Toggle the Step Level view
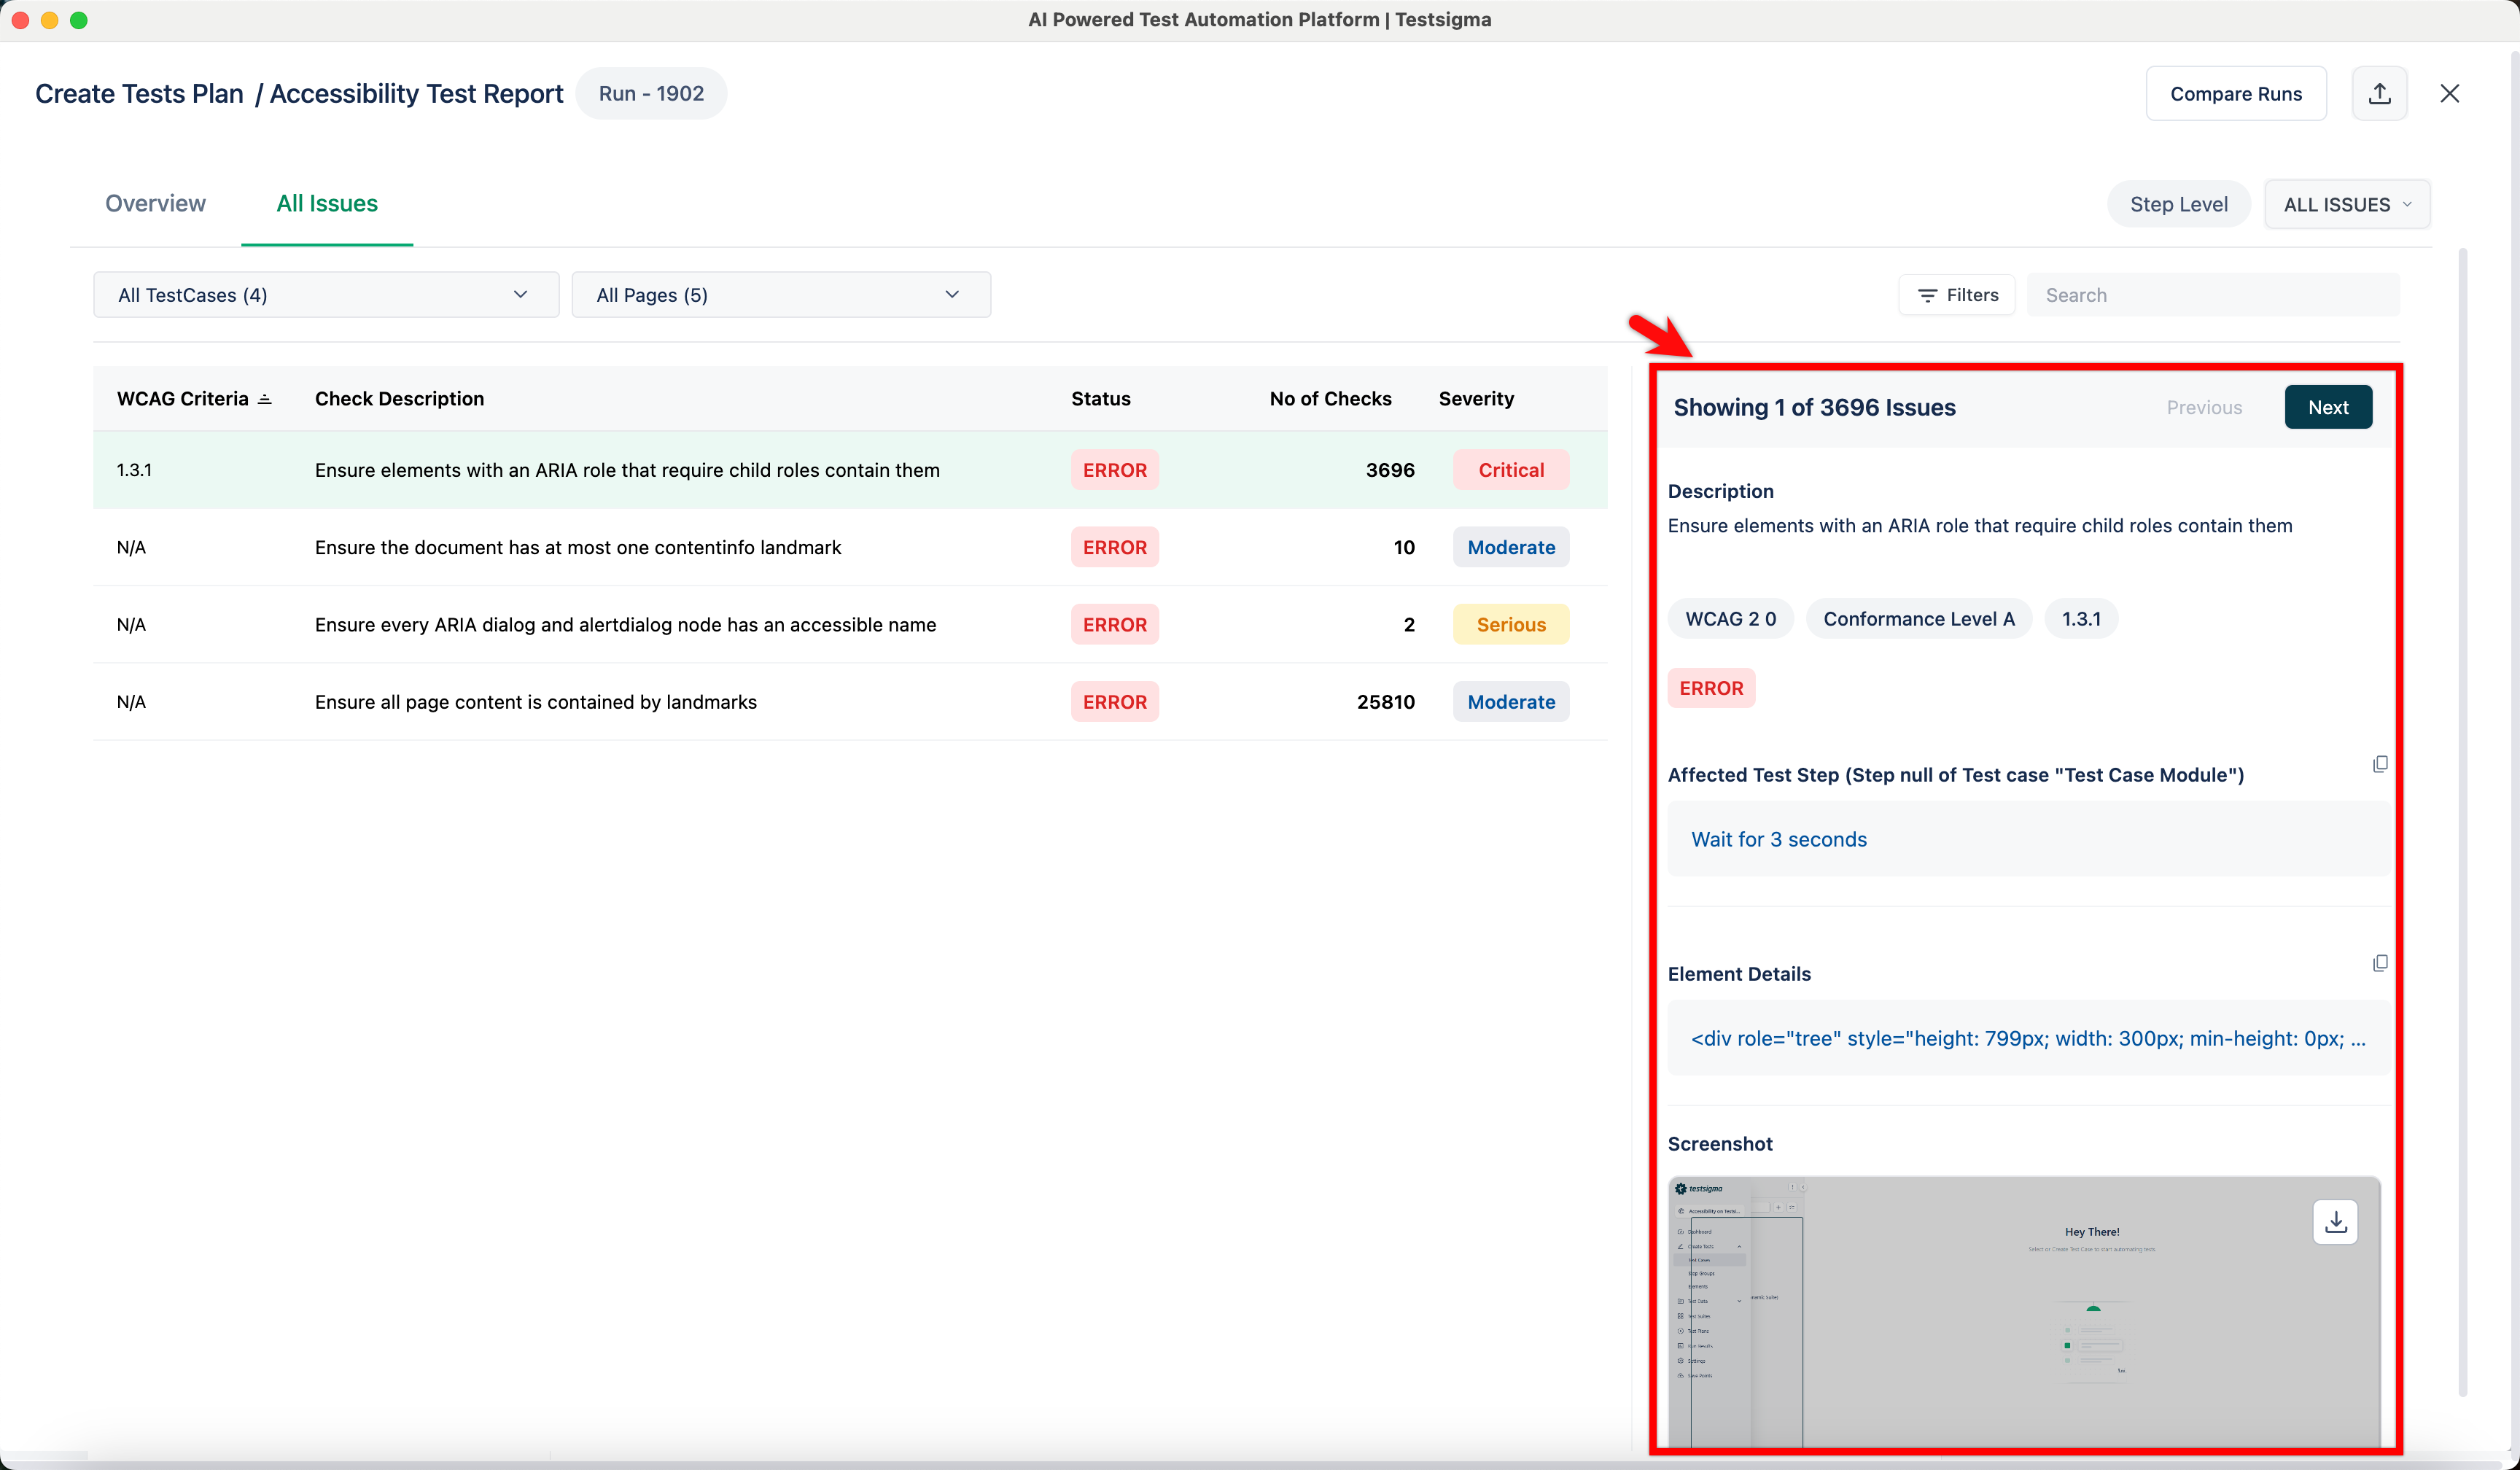2520x1470 pixels. click(2178, 204)
